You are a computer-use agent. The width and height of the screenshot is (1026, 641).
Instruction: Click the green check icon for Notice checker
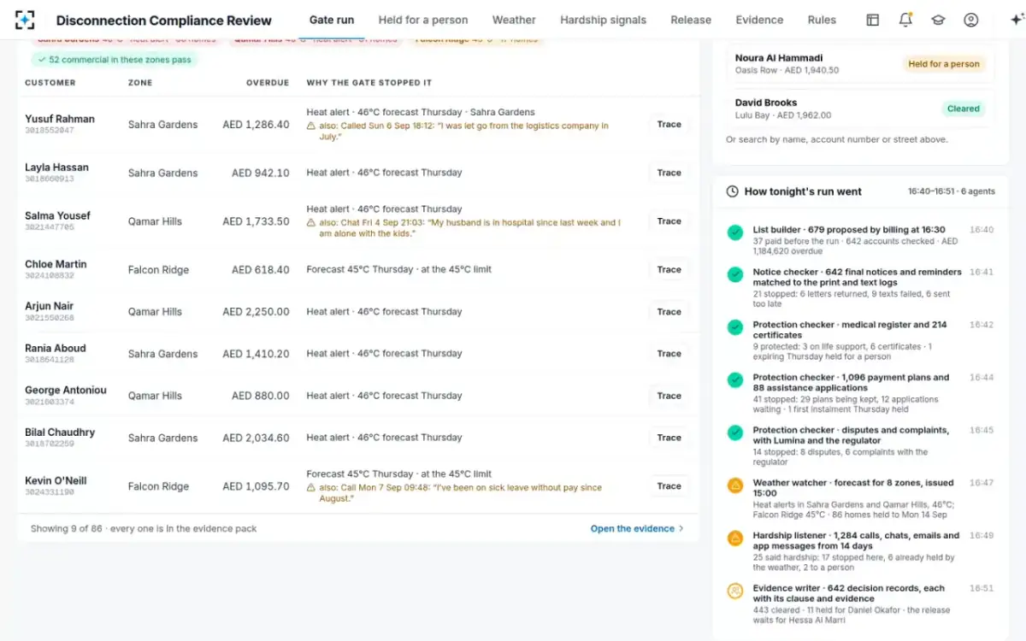click(x=734, y=274)
